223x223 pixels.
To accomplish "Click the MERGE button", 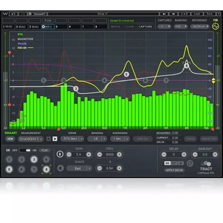I will pos(116,26).
